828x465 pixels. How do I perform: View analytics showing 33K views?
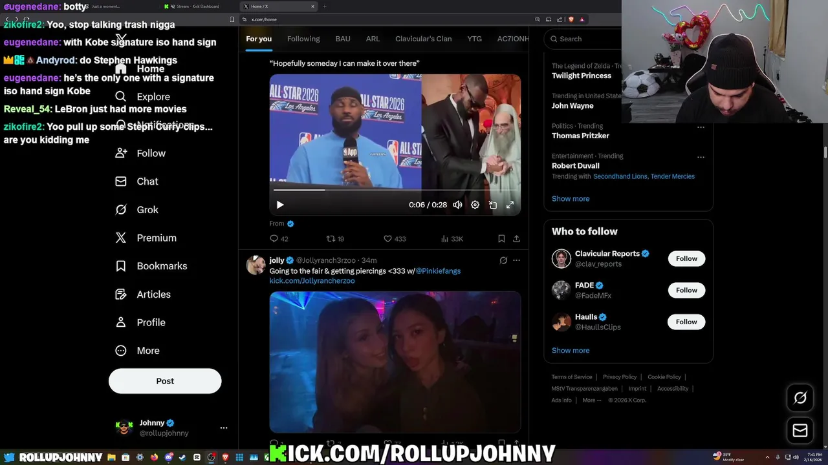452,239
